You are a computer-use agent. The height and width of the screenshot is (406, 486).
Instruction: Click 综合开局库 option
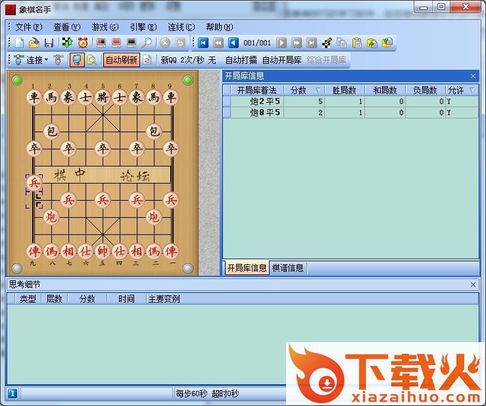(x=326, y=60)
